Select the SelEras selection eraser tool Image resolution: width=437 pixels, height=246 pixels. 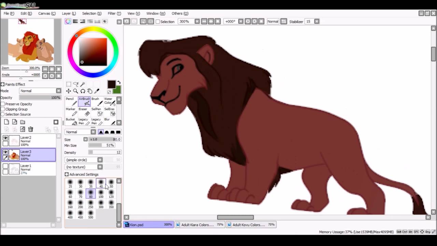click(x=109, y=112)
